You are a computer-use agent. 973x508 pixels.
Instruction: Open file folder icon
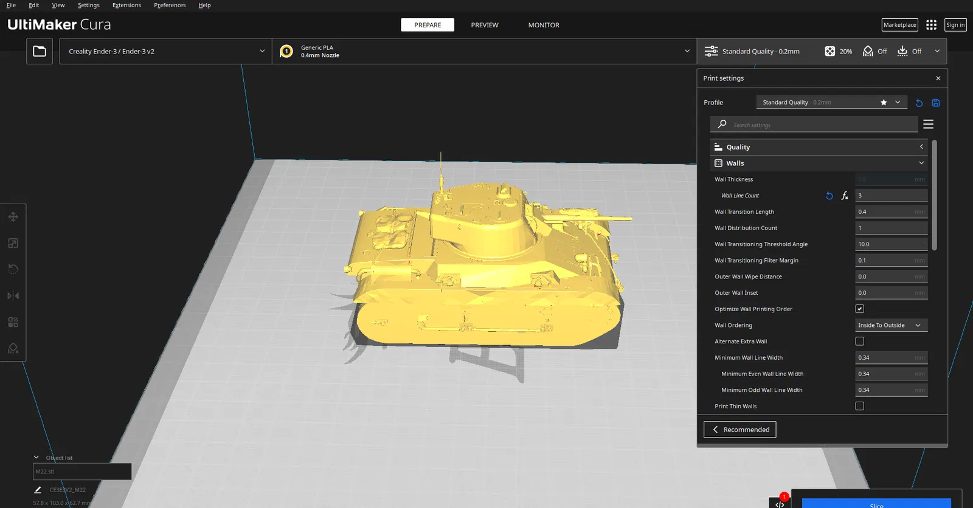40,51
